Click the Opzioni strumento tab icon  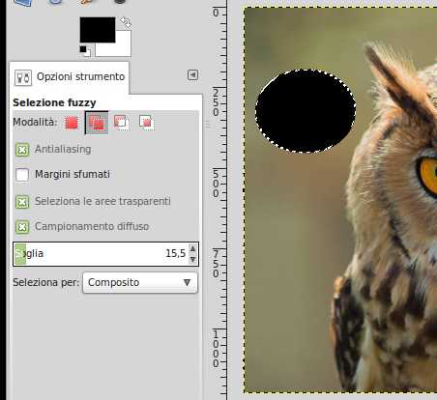coord(23,77)
